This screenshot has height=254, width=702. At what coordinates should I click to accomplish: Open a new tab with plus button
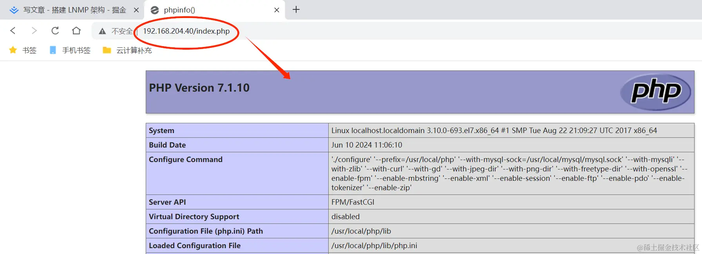pyautogui.click(x=296, y=9)
